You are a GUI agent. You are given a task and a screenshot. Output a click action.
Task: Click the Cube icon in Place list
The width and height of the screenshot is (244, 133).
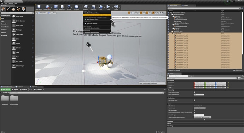pos(14,39)
